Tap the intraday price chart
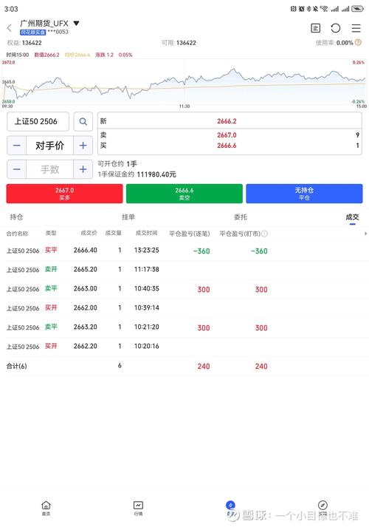Screen dimensions: 369x527 [184, 83]
